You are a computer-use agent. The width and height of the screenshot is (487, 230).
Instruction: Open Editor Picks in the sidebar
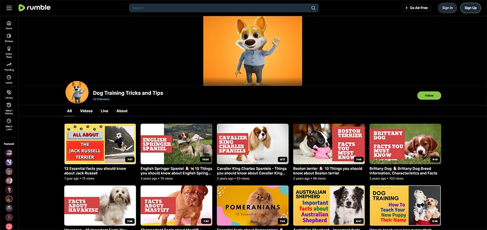click(x=9, y=52)
